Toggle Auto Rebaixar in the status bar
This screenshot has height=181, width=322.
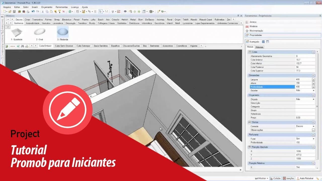coord(305,178)
